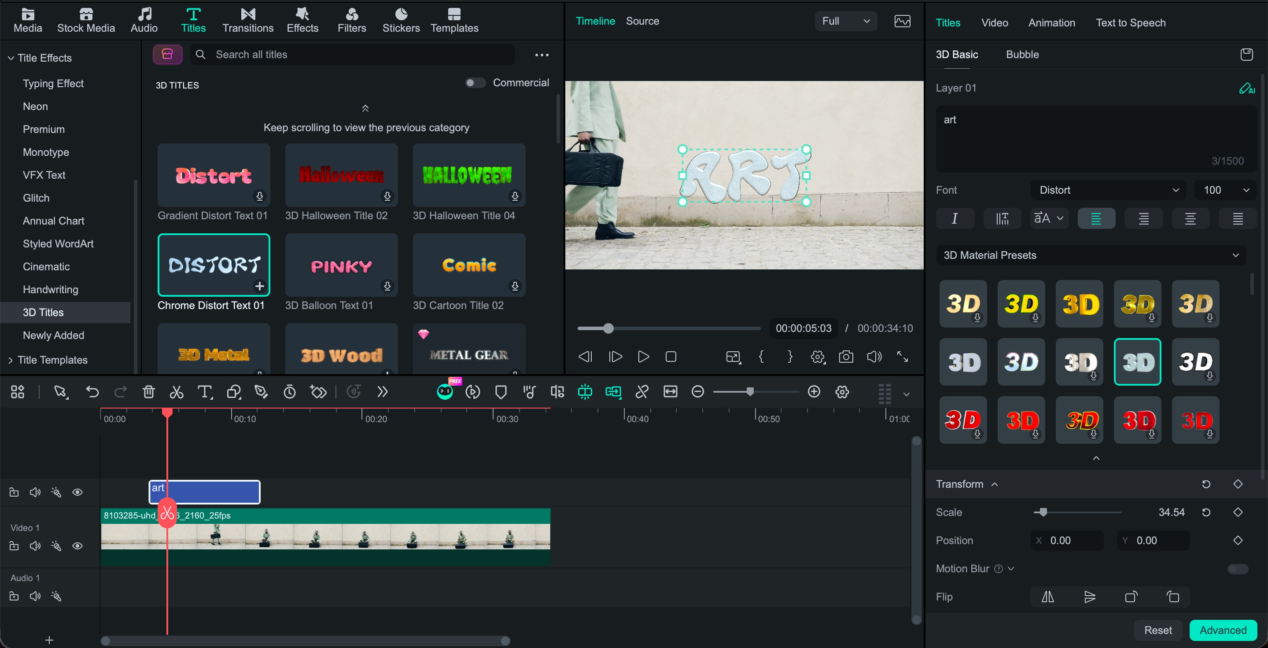Hide Video 1 track with eye icon
The width and height of the screenshot is (1268, 648).
[x=77, y=546]
